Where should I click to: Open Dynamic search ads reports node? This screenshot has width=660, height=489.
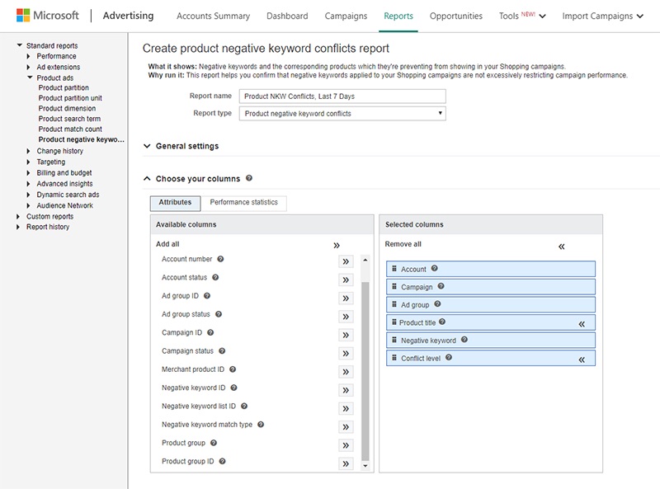coord(68,195)
